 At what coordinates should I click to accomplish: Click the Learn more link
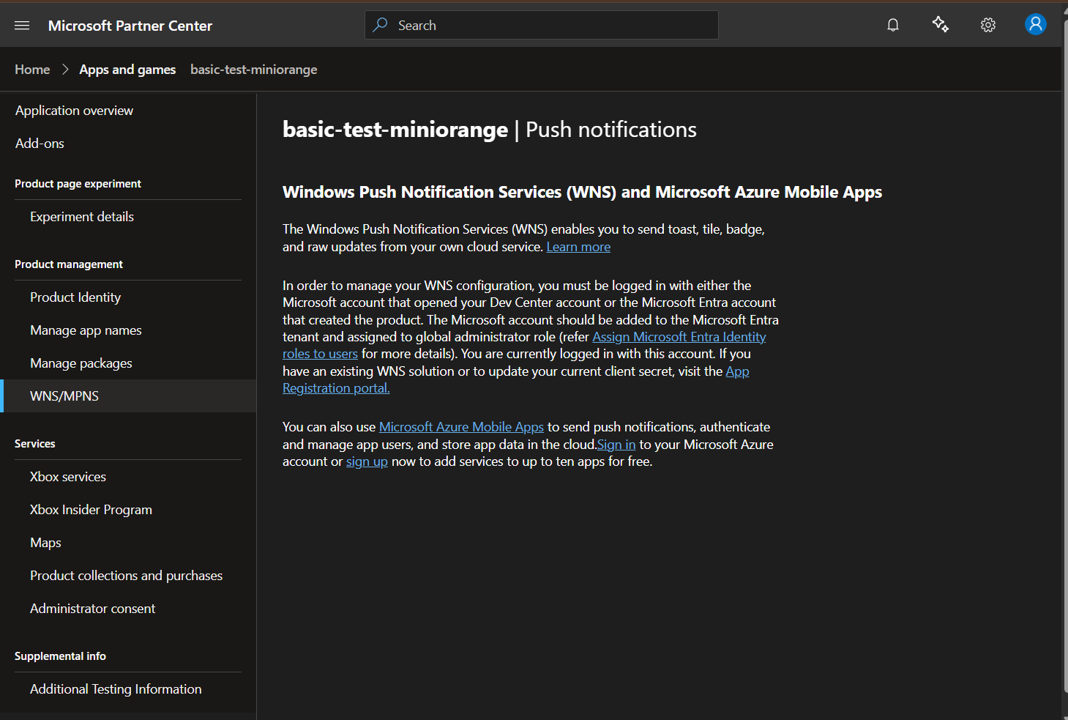click(x=578, y=246)
